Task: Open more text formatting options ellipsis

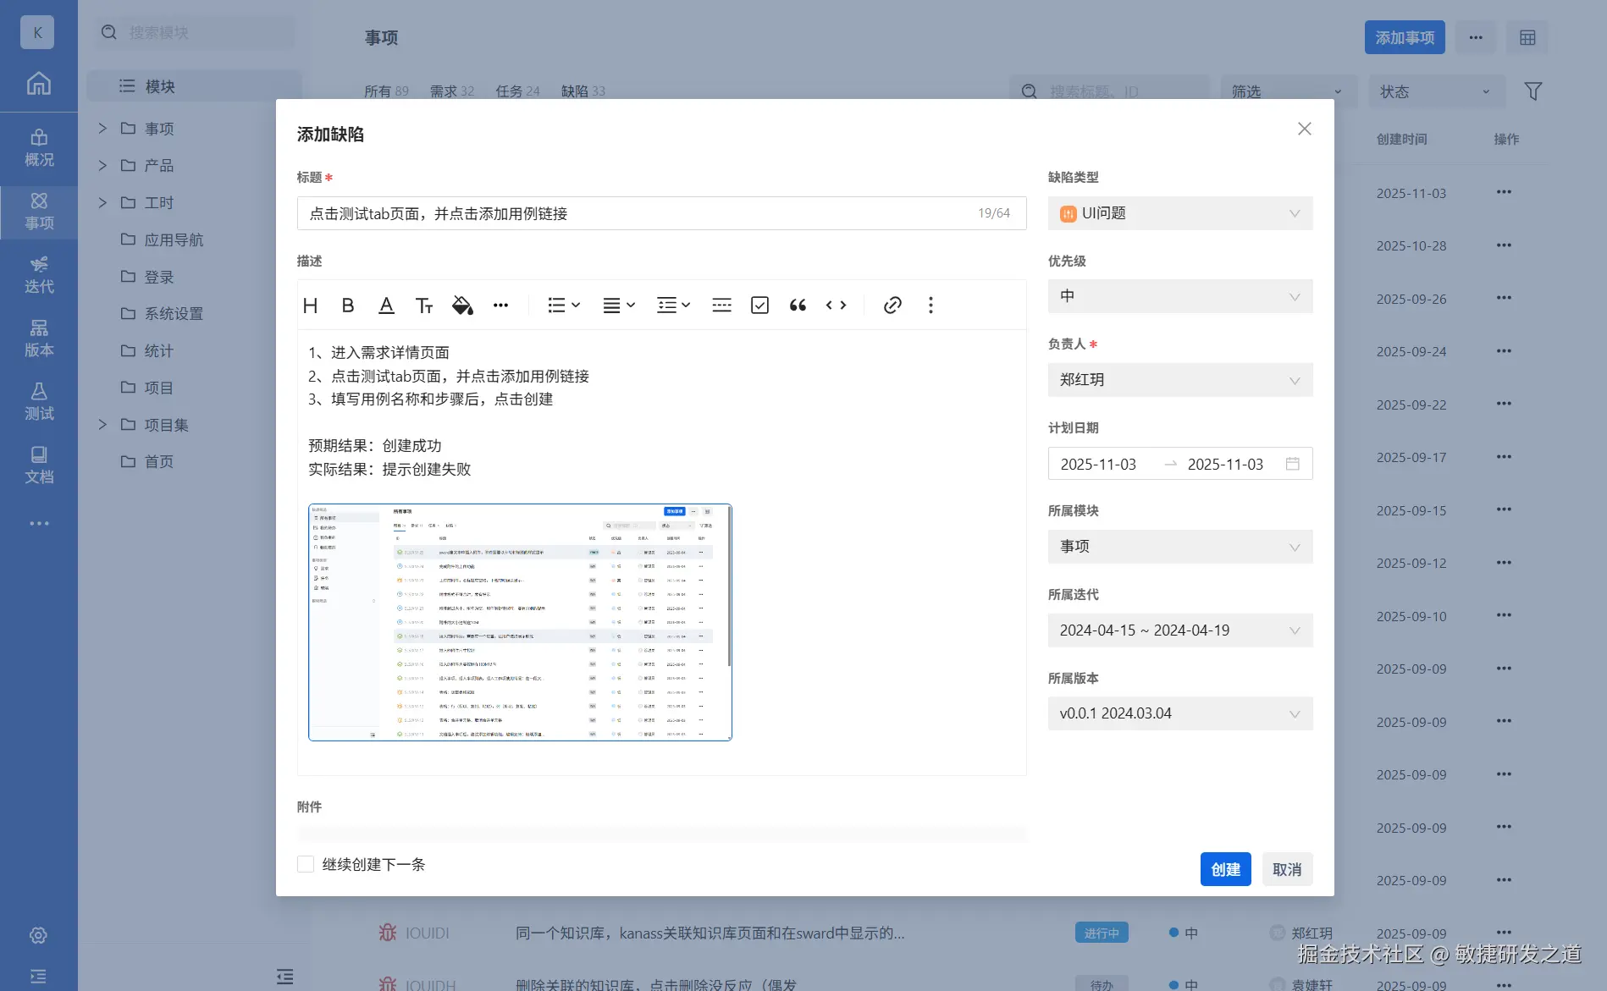Action: (501, 306)
